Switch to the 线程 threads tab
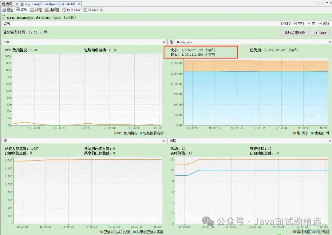Image resolution: width=332 pixels, height=235 pixels. 36,10
